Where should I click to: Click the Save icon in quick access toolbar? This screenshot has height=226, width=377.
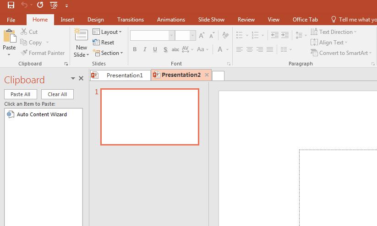click(11, 5)
